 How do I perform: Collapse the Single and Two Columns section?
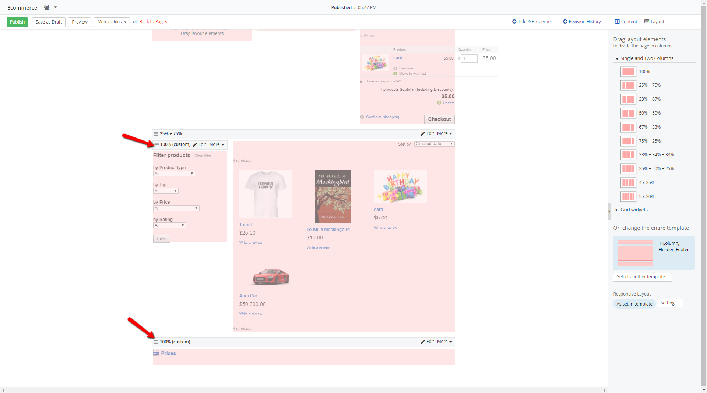tap(654, 58)
